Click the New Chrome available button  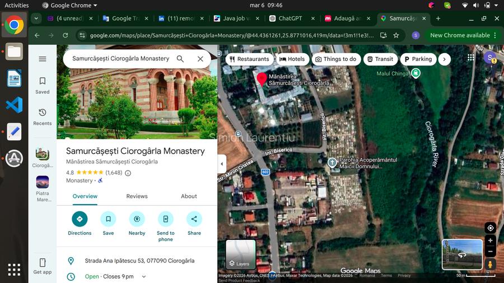[460, 35]
